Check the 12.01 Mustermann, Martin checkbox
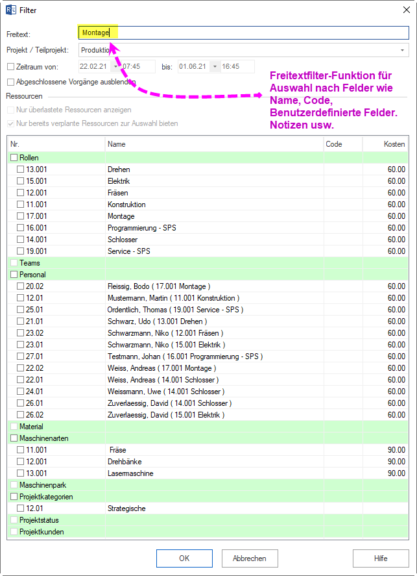This screenshot has height=576, width=417. [21, 298]
